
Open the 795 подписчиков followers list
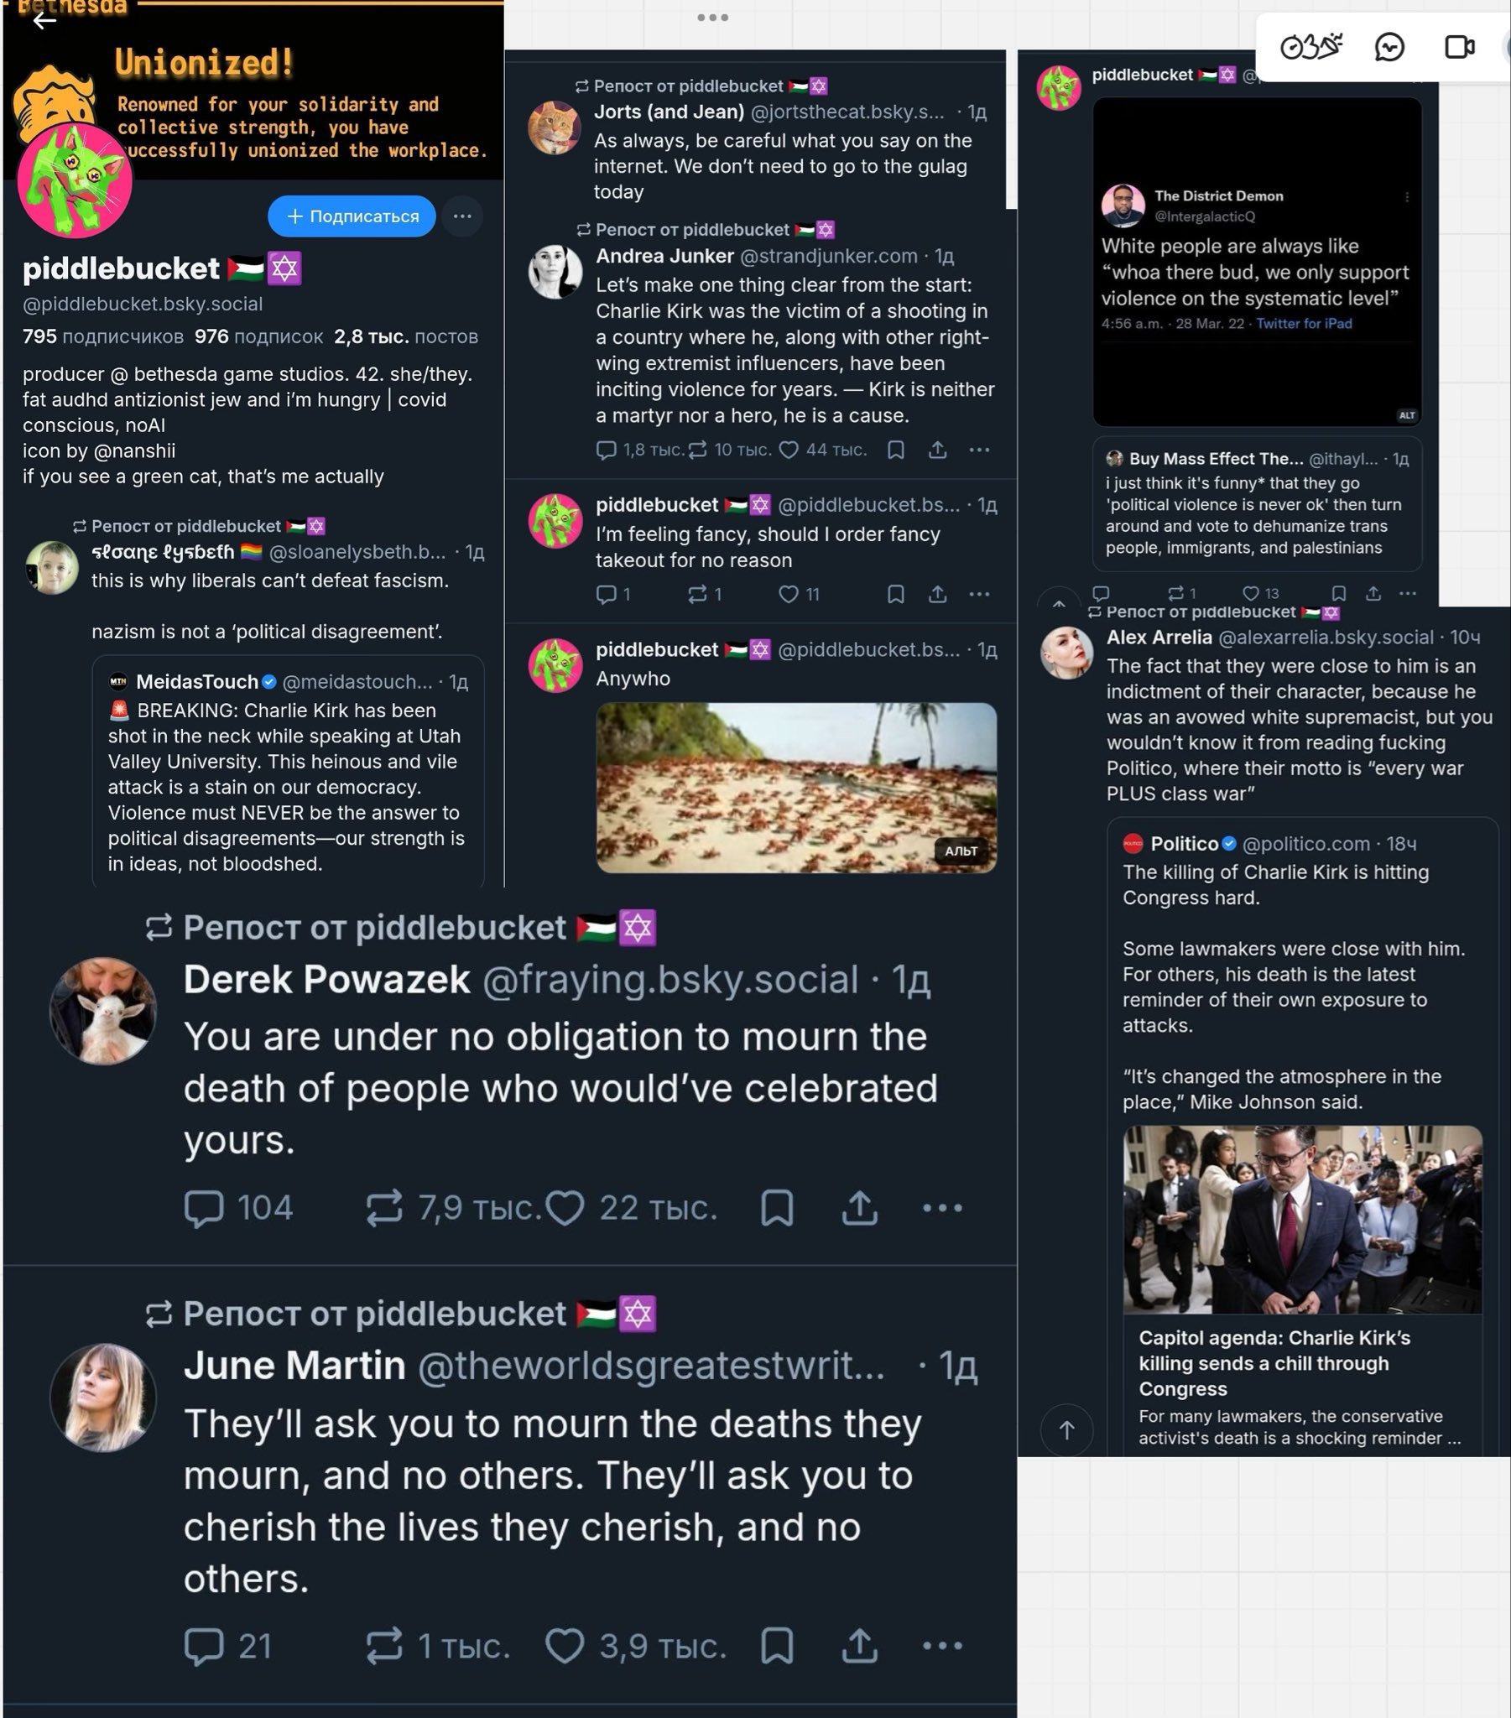(x=102, y=337)
